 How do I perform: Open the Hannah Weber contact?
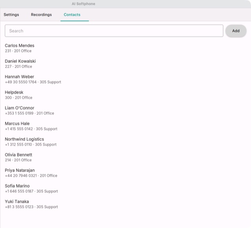[19, 77]
